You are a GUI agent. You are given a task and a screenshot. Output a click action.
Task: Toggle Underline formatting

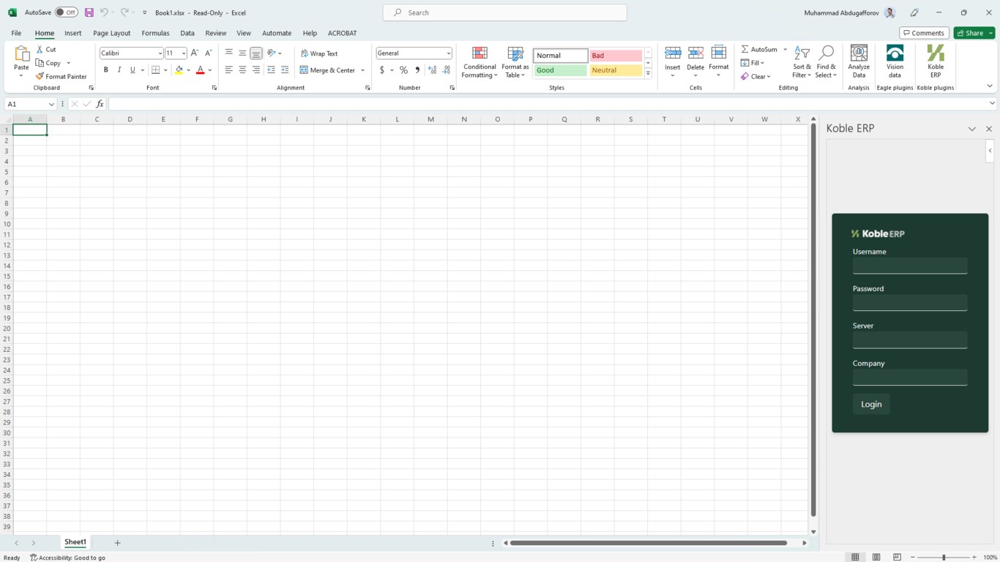tap(133, 70)
